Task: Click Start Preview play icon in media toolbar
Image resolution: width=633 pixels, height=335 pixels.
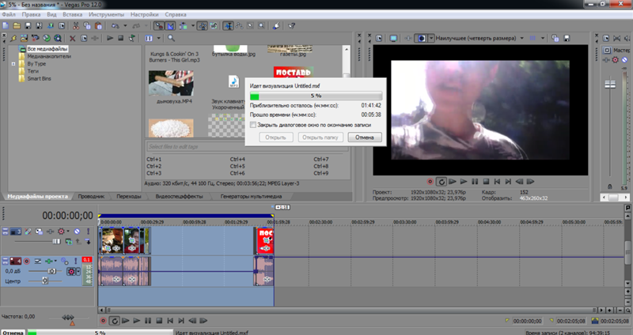Action: (x=110, y=38)
